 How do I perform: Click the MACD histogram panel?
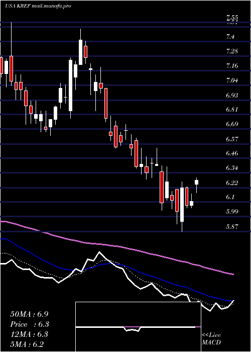click(x=138, y=327)
